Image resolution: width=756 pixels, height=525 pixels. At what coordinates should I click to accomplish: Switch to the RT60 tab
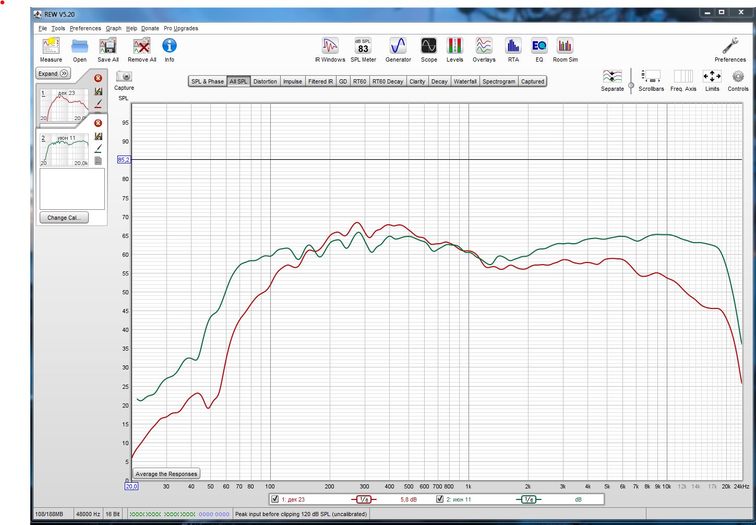pos(359,81)
